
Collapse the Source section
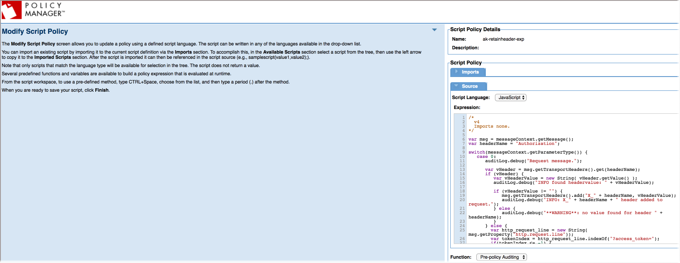click(469, 86)
